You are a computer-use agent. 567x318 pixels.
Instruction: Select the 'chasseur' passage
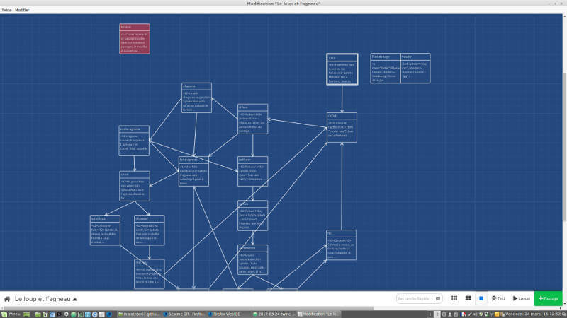[x=150, y=230]
